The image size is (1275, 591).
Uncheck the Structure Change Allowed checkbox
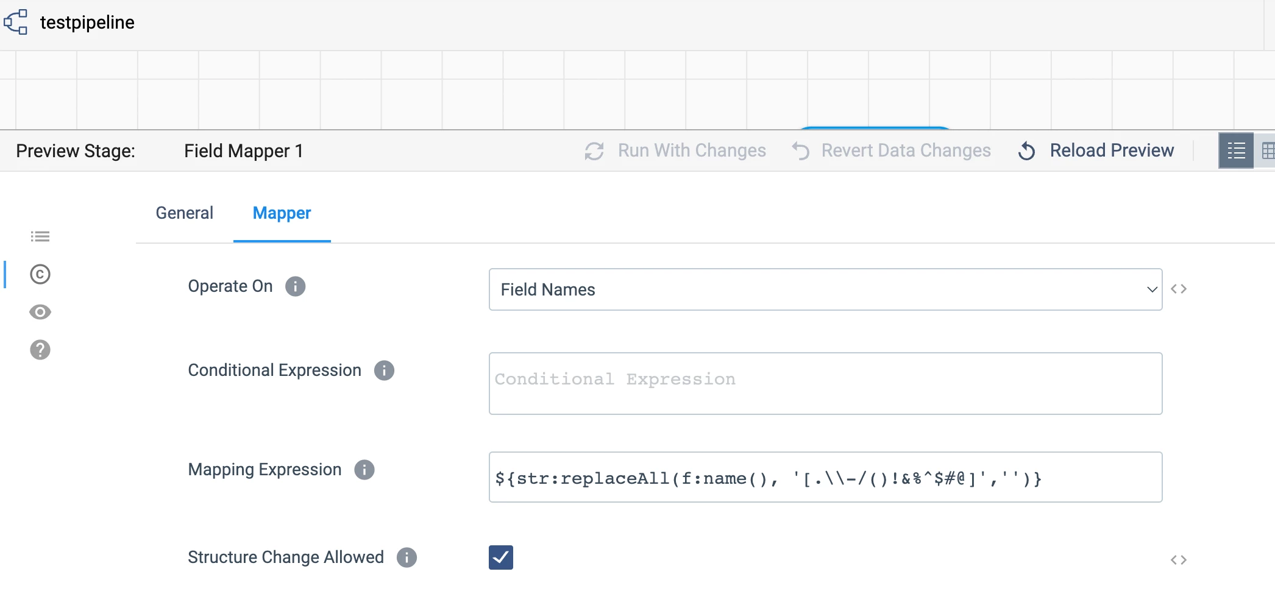(500, 557)
